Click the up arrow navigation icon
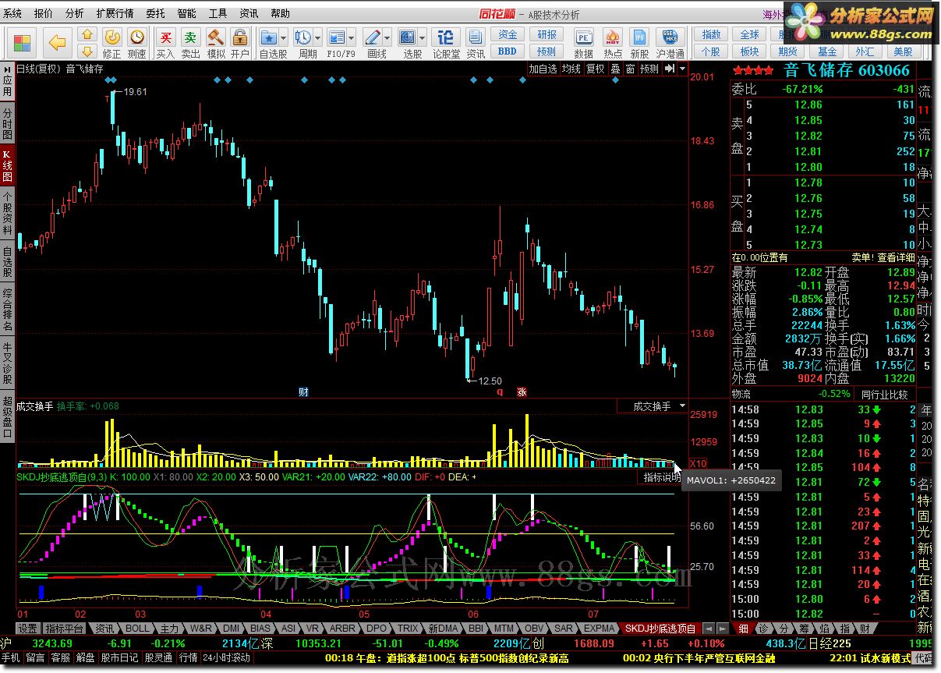This screenshot has height=673, width=941. point(87,35)
